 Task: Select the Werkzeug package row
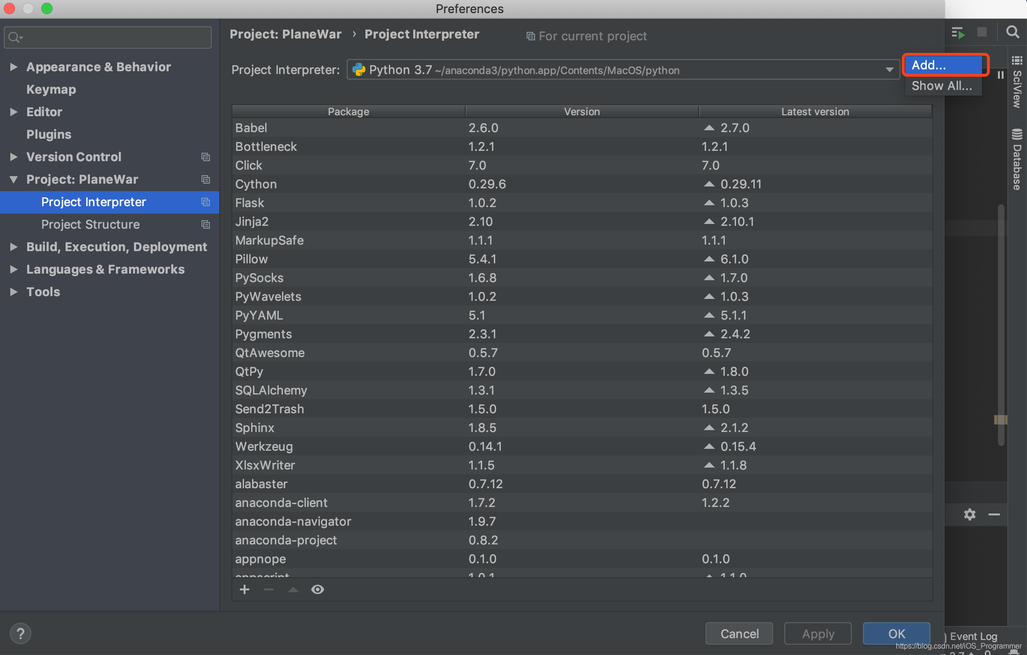point(582,447)
